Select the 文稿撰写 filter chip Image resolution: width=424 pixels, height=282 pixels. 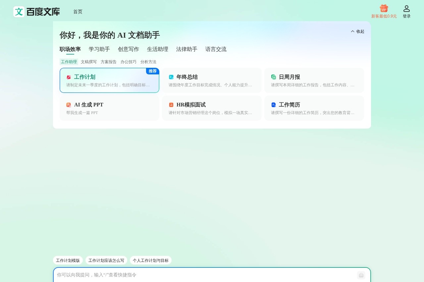(89, 62)
